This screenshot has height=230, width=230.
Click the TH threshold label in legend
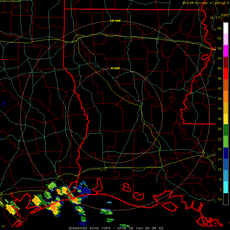220,200
